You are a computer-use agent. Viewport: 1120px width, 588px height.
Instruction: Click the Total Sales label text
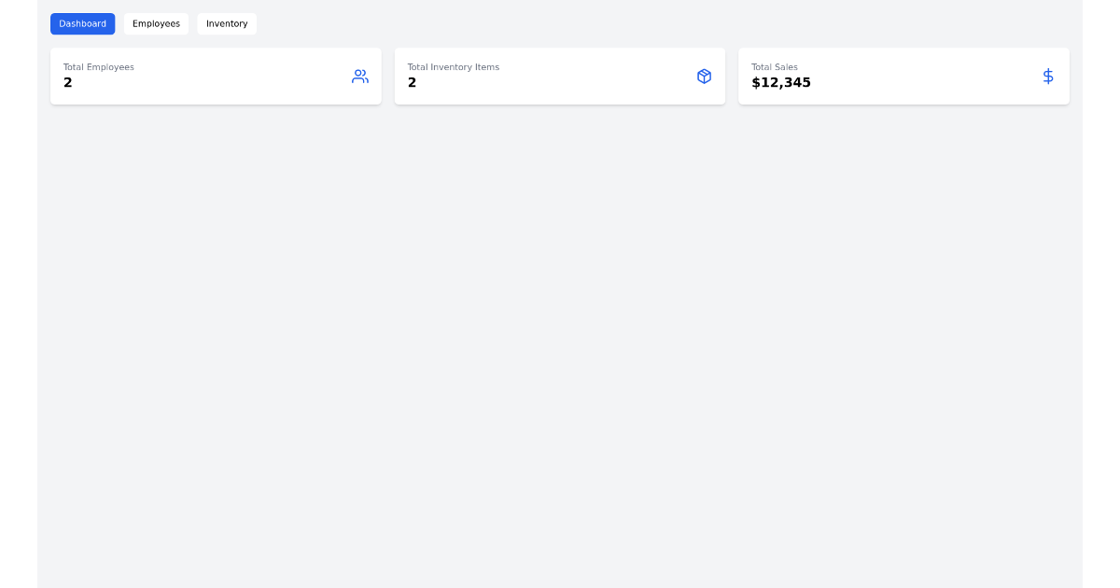point(775,67)
